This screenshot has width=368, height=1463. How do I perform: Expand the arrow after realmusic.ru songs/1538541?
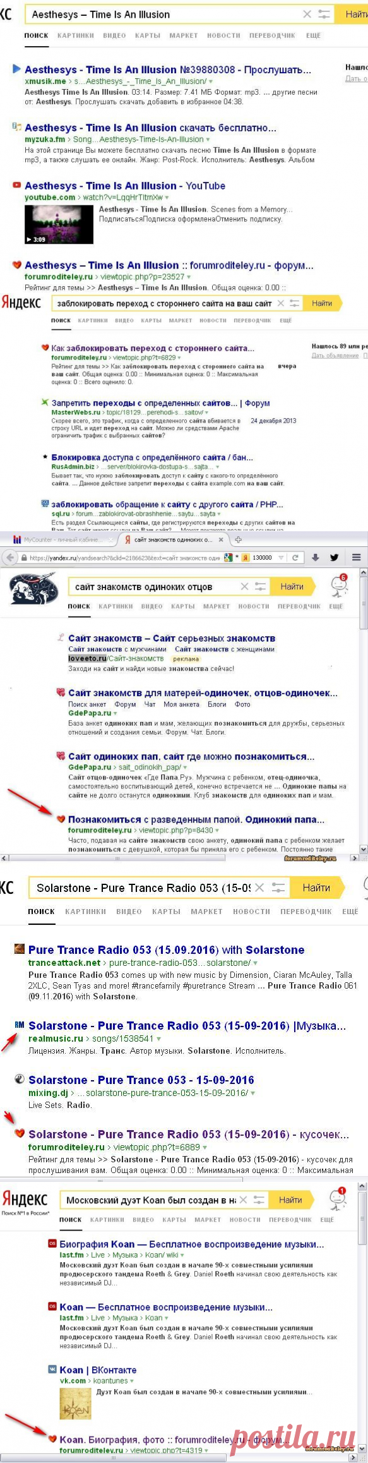coord(158,1039)
